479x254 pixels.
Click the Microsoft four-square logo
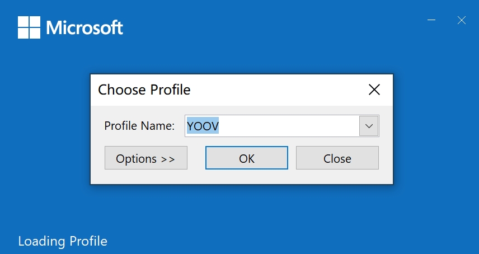29,27
